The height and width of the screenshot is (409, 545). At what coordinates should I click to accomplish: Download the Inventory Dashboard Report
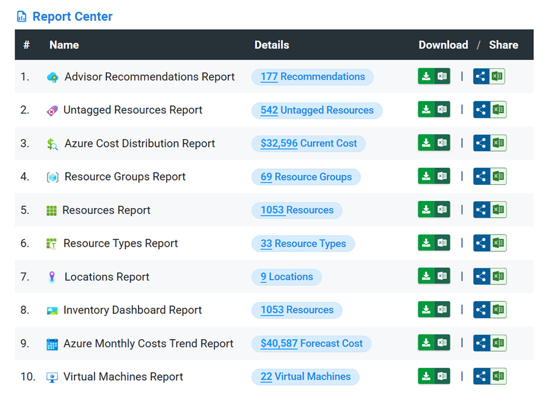point(434,309)
